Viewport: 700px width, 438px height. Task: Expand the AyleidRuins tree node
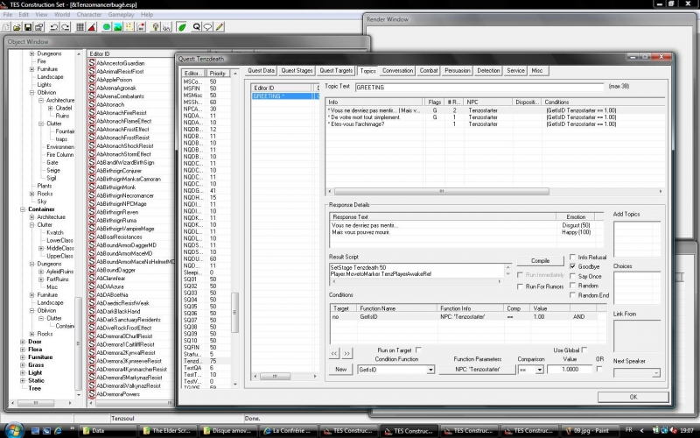pyautogui.click(x=41, y=272)
